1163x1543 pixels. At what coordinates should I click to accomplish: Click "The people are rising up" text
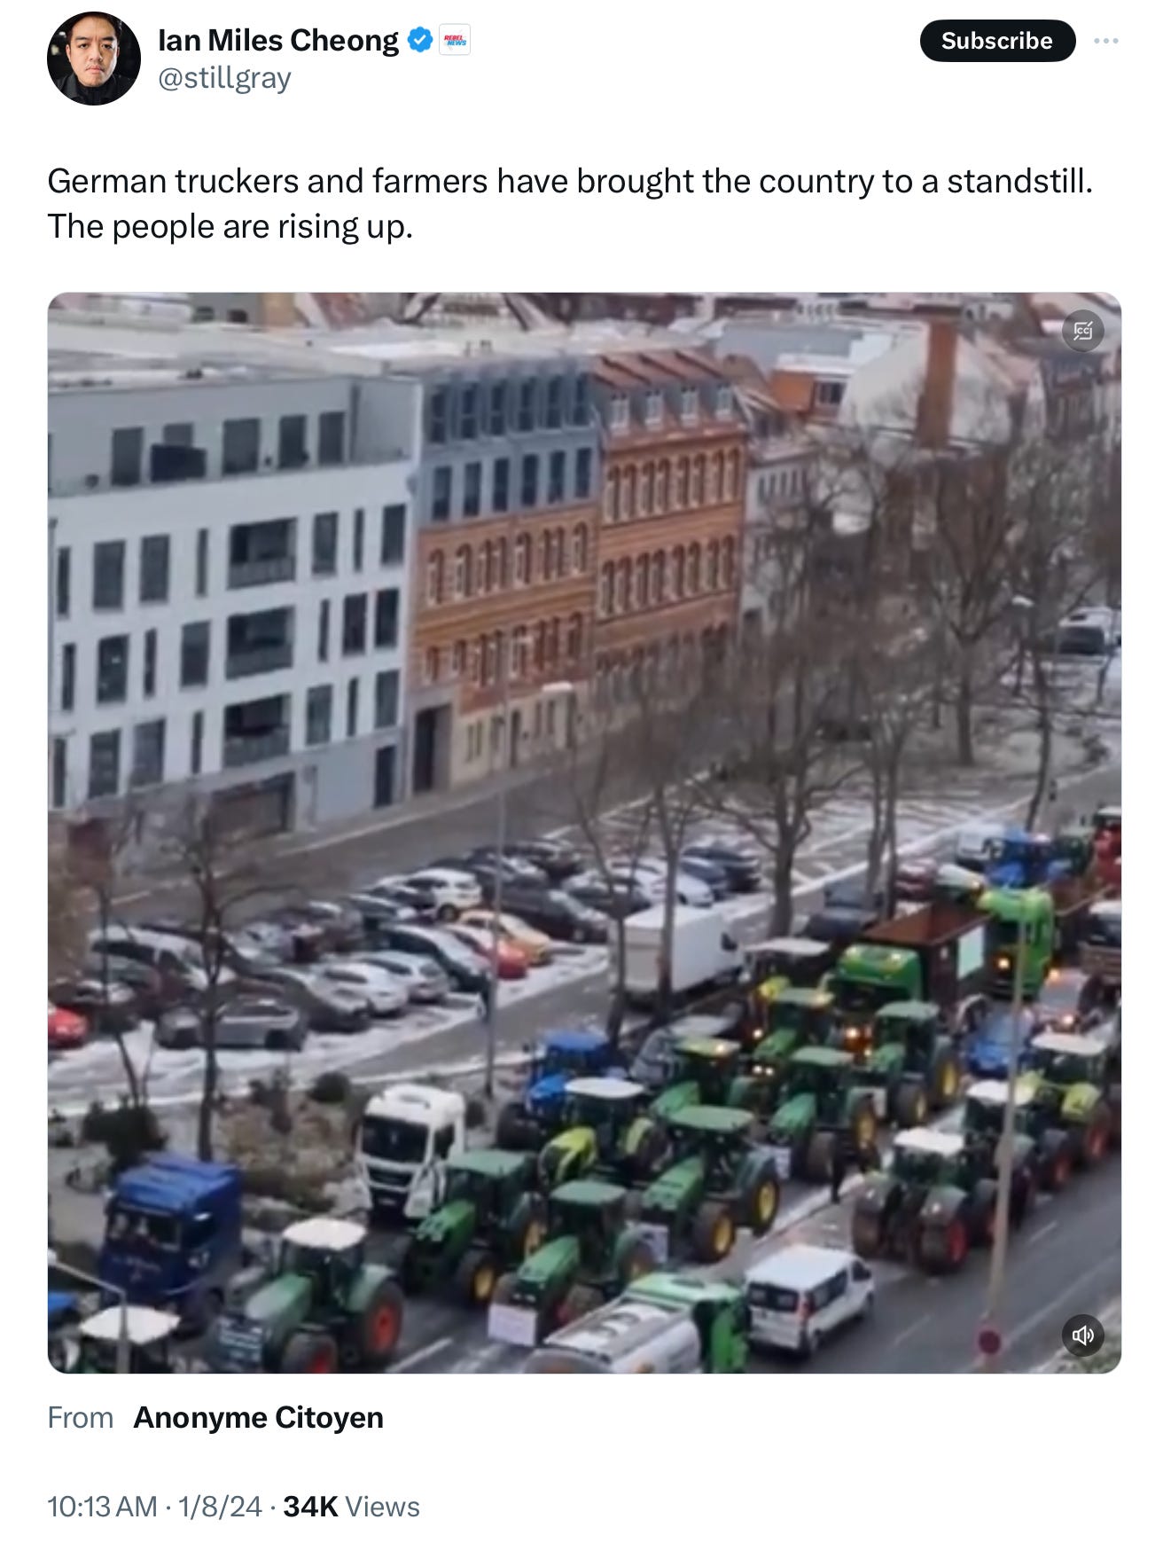click(x=230, y=226)
